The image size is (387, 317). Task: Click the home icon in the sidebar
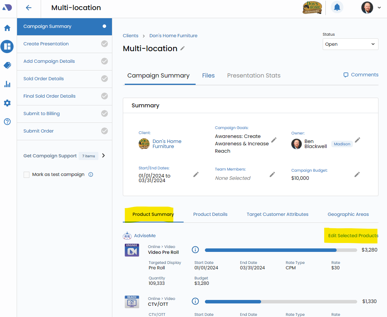[7, 28]
